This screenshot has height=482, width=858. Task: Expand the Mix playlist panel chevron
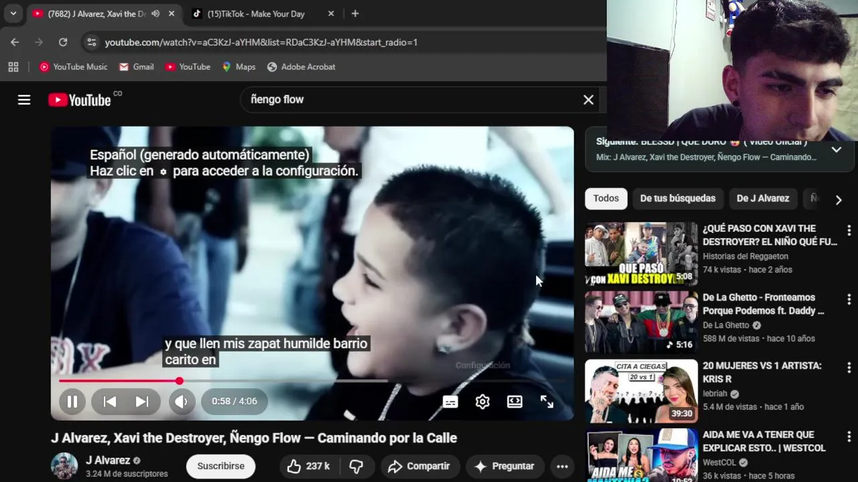[x=837, y=149]
